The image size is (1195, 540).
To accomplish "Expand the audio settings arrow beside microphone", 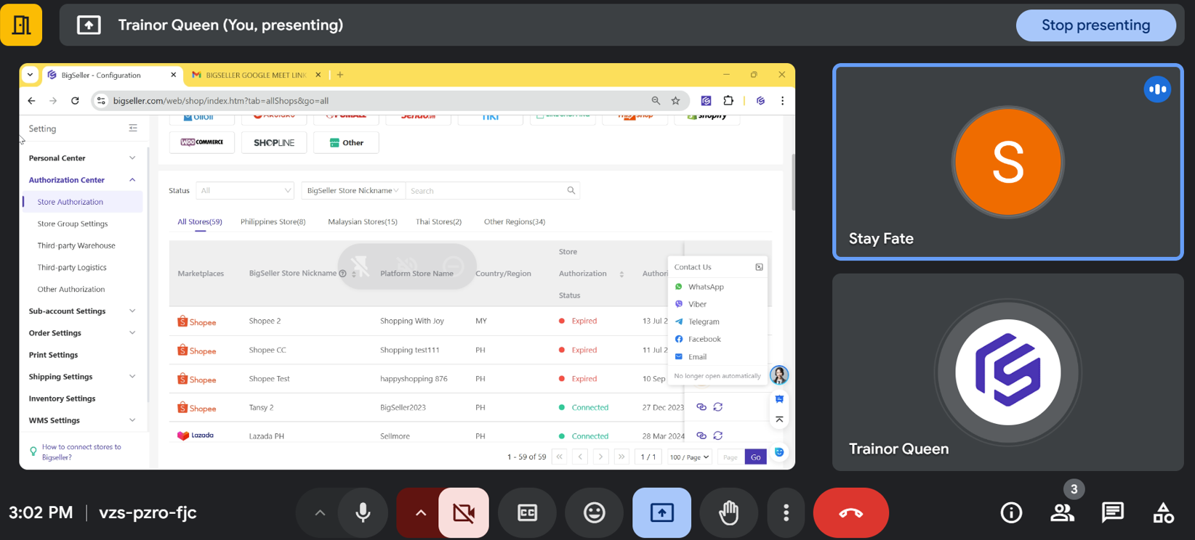I will [x=320, y=512].
